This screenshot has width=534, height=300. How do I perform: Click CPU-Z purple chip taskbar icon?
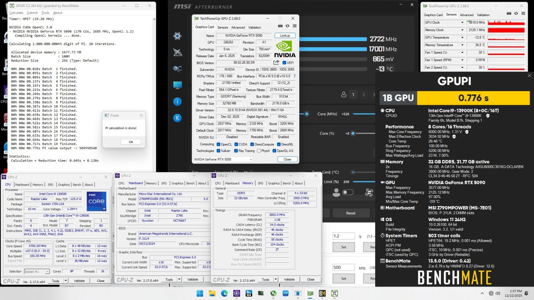pyautogui.click(x=237, y=293)
